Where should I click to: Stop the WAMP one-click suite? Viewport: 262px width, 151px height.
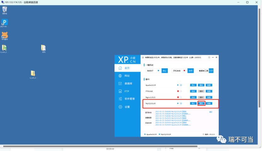(x=165, y=71)
